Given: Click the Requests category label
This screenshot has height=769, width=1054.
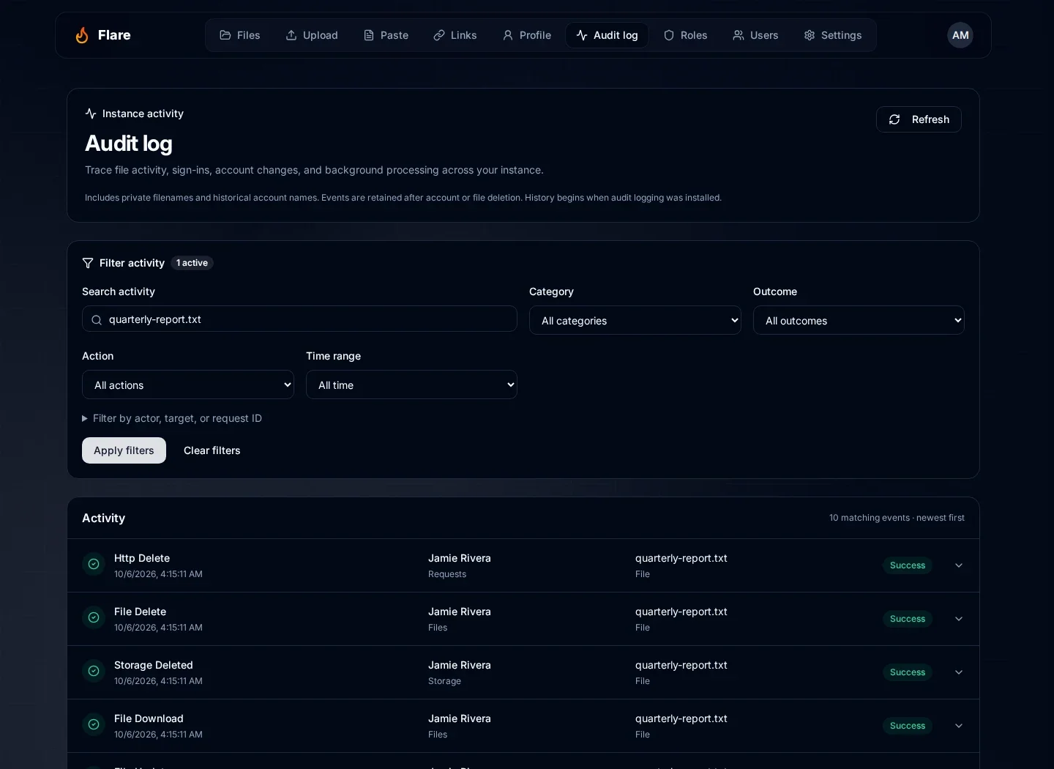Looking at the screenshot, I should pyautogui.click(x=447, y=574).
